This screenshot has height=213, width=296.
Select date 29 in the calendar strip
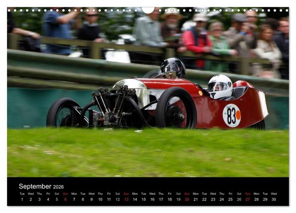pyautogui.click(x=265, y=199)
